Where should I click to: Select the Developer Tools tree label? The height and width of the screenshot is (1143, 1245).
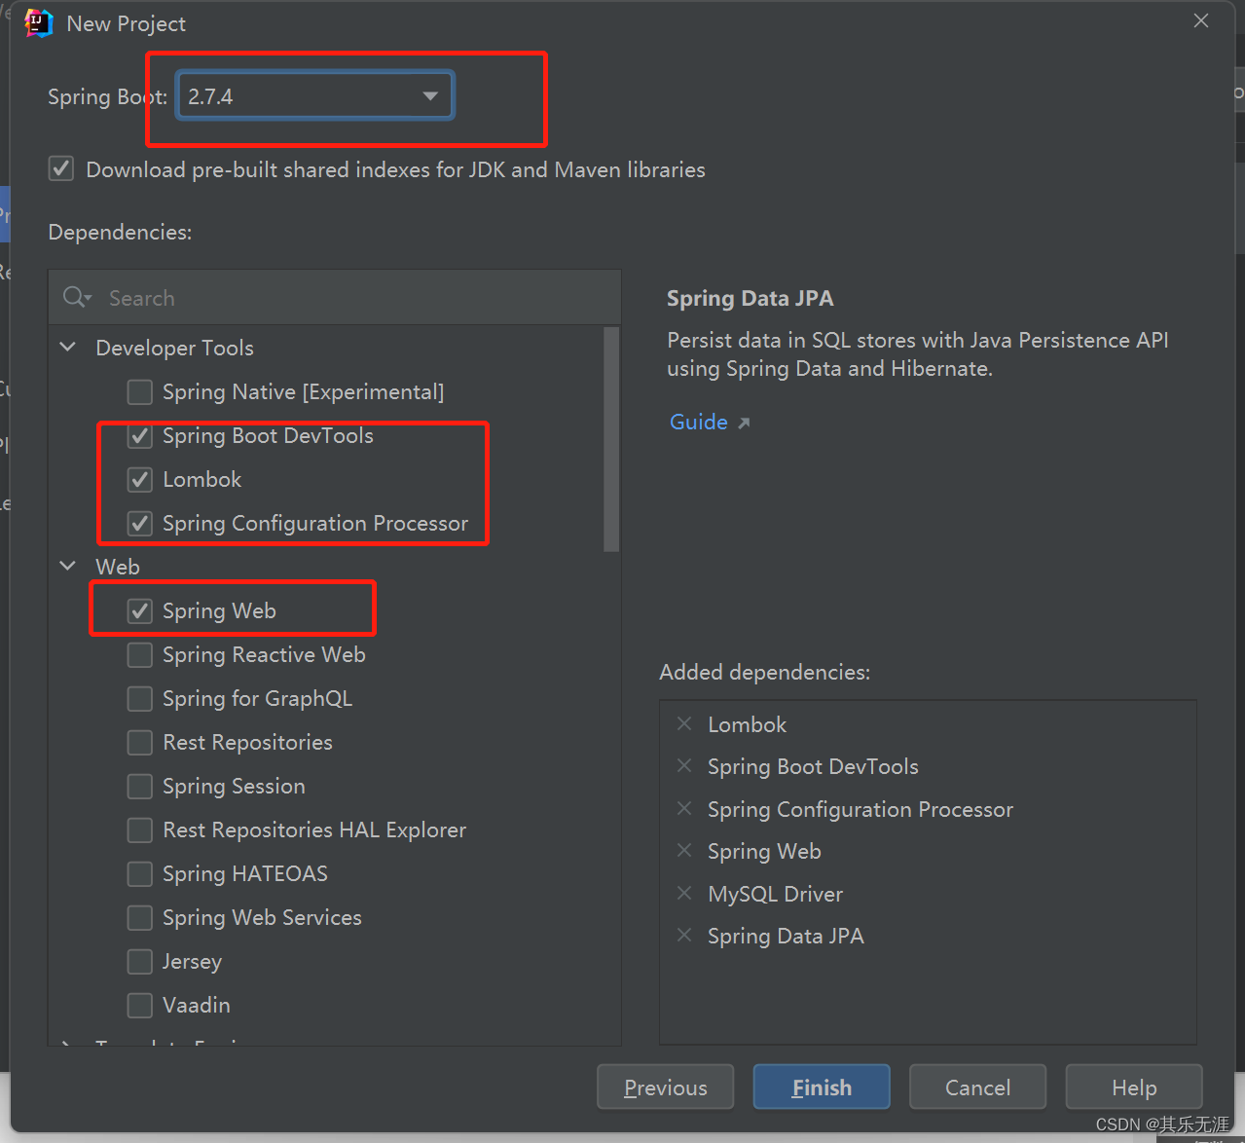(x=174, y=348)
